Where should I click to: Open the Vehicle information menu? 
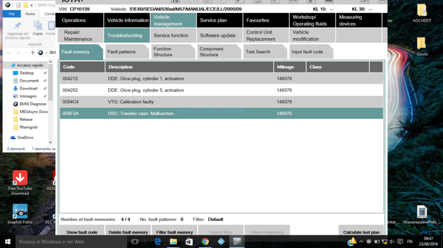click(127, 20)
